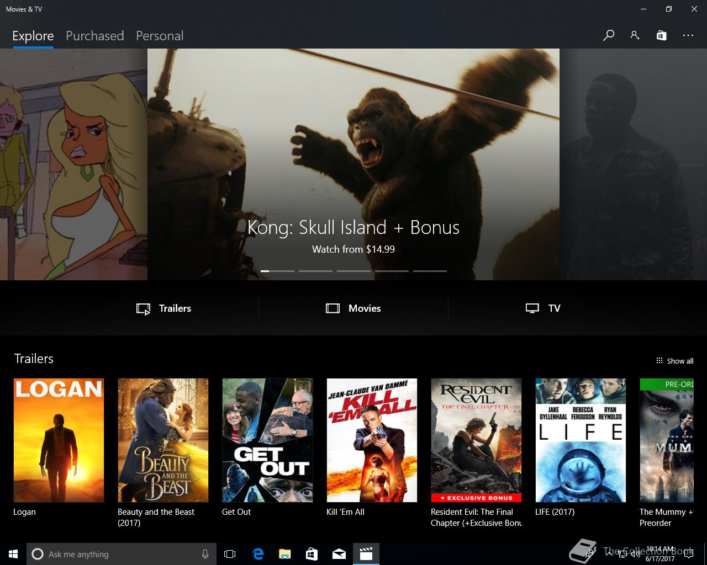Select the Trailers category button
Screen dimensions: 707x565
coord(164,308)
